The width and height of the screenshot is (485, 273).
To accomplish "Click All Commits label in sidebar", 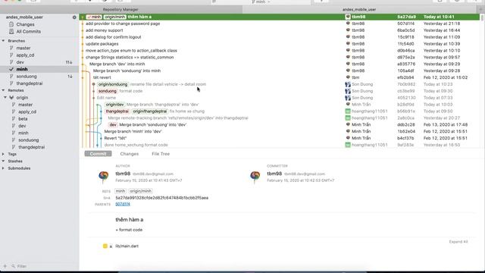I will tap(29, 31).
